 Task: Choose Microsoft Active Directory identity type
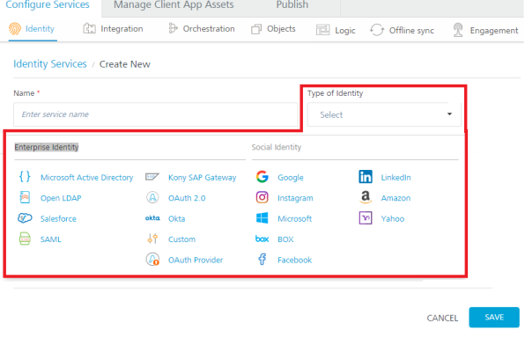point(86,178)
